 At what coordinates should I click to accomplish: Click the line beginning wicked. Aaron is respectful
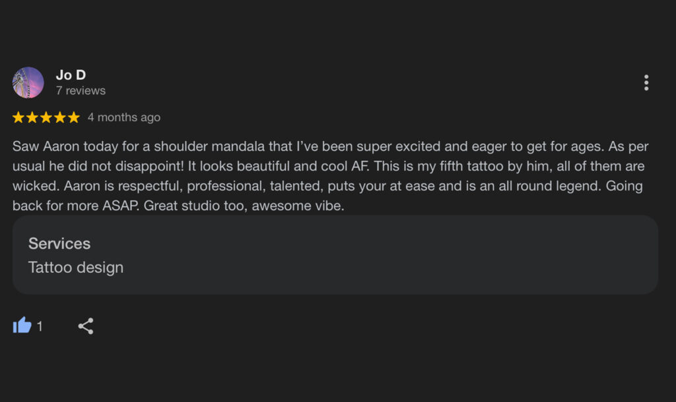[x=327, y=186]
